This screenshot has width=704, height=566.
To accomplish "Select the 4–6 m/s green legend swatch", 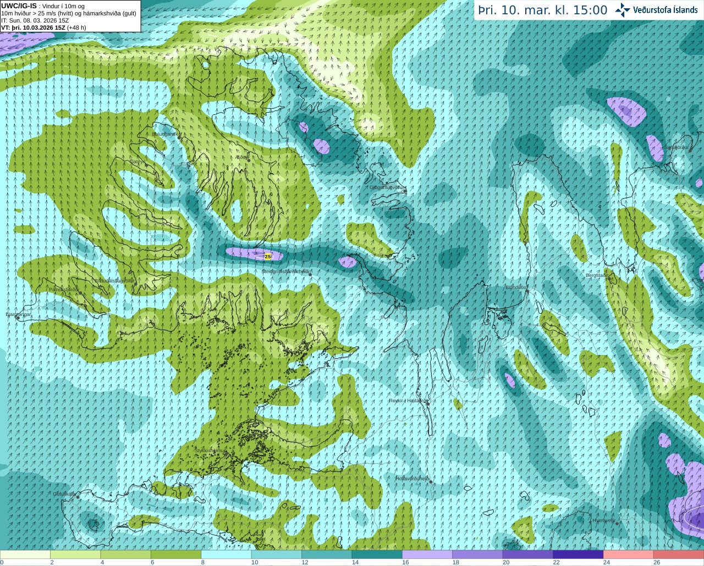I will pos(126,554).
